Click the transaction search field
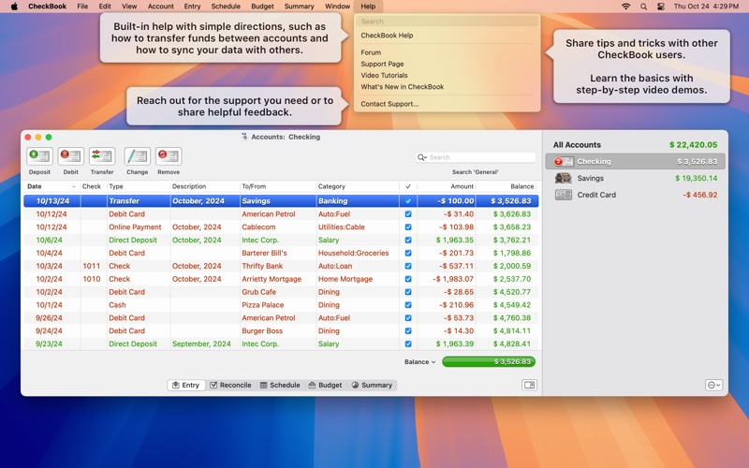Image resolution: width=749 pixels, height=468 pixels. tap(476, 157)
